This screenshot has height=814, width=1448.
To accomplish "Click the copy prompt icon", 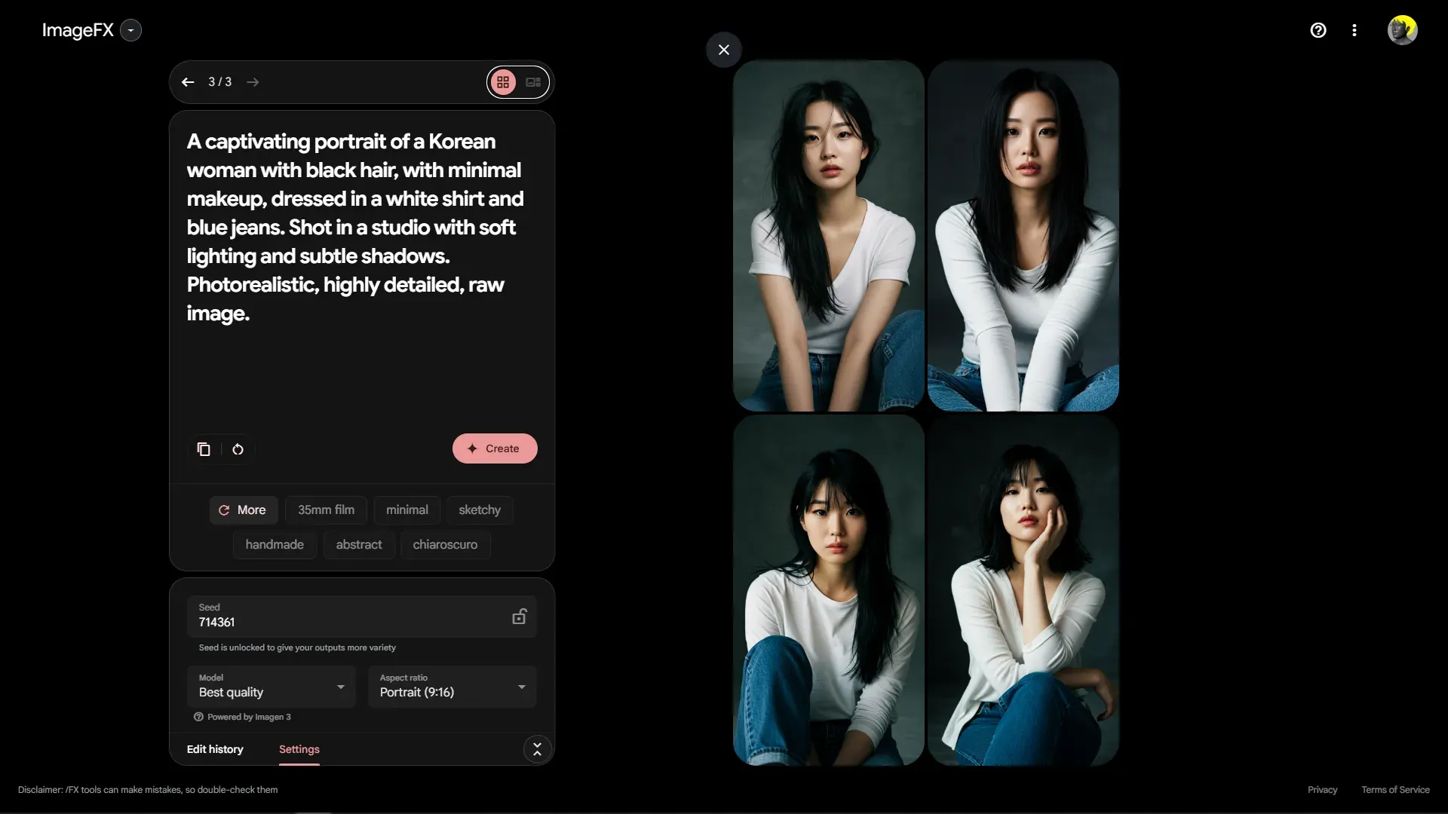I will [x=204, y=449].
